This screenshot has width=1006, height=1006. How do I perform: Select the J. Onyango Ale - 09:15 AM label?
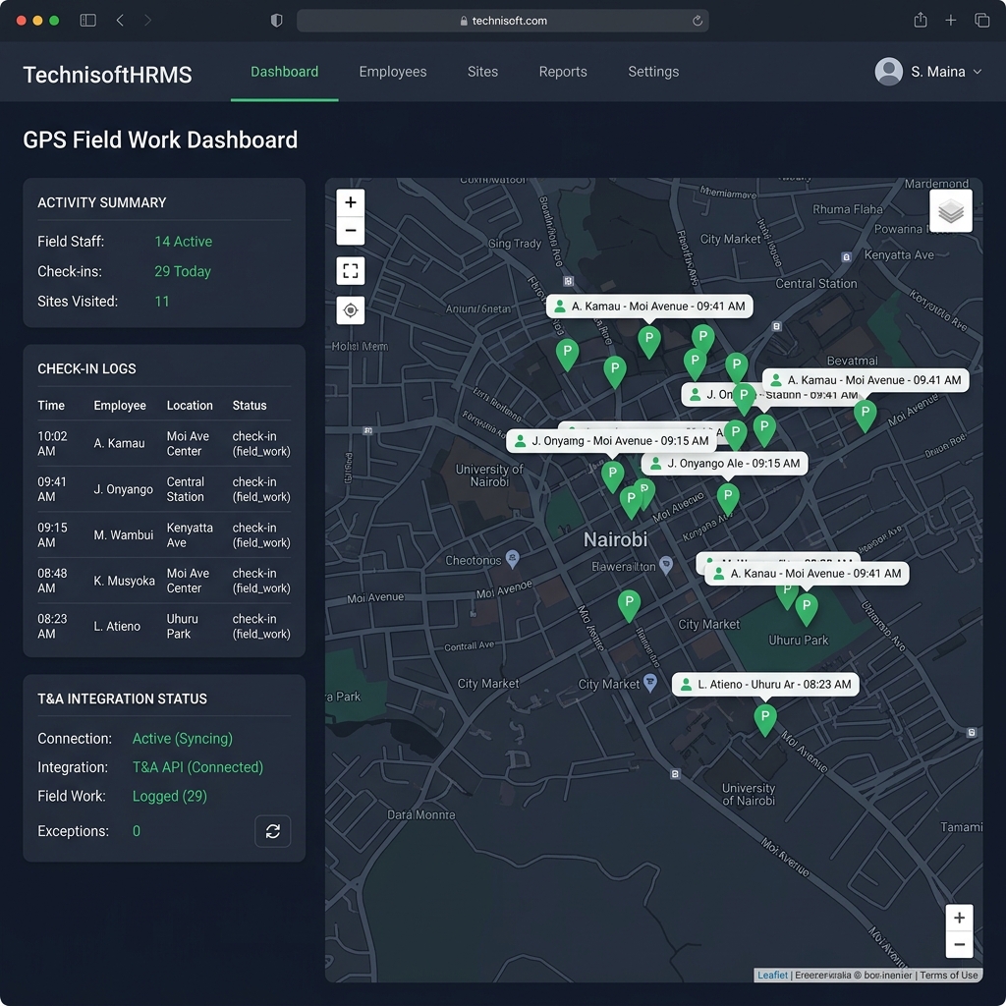click(x=724, y=464)
